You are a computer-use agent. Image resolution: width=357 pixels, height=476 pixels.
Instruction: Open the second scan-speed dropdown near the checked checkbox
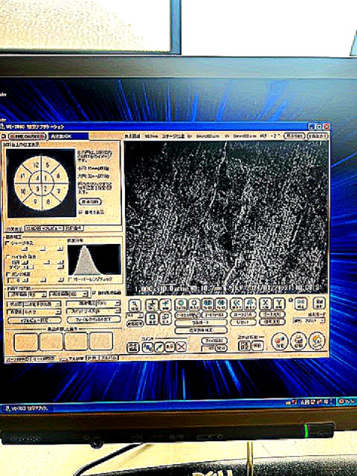click(79, 294)
